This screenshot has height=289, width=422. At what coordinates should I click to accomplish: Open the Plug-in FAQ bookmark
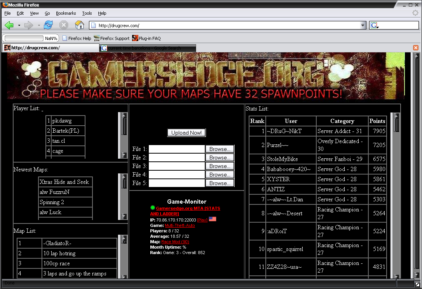click(x=146, y=38)
